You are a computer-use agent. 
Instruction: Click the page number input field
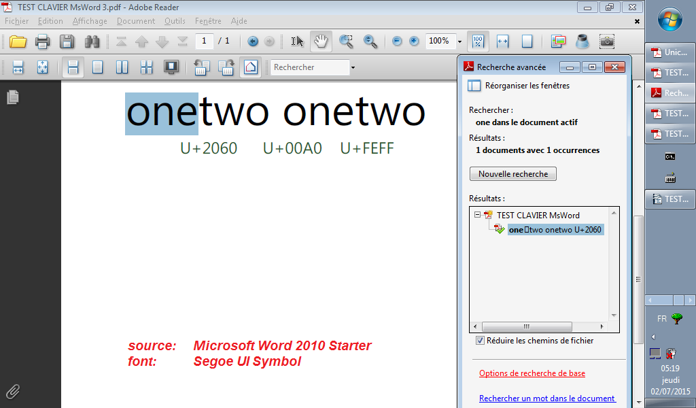[x=204, y=41]
